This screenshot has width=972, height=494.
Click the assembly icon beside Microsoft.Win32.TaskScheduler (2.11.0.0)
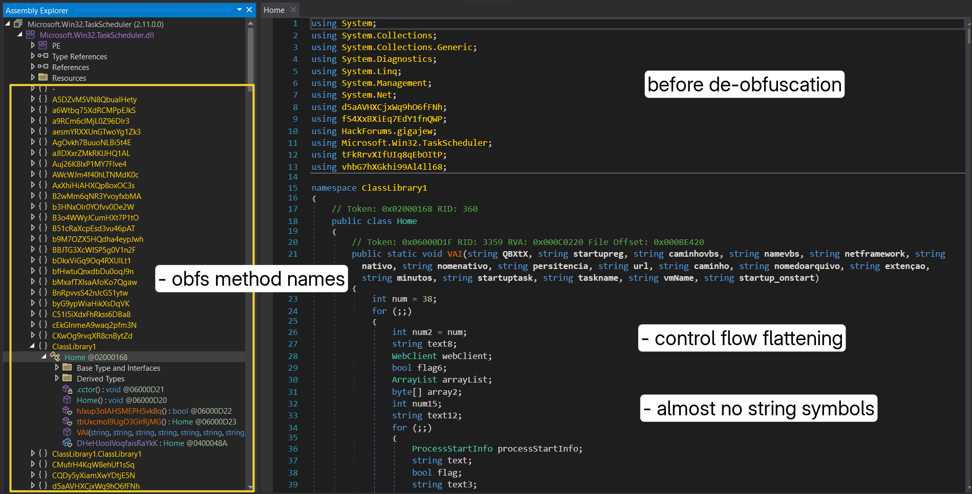[x=18, y=24]
